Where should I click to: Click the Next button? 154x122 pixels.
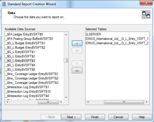[x=71, y=117]
